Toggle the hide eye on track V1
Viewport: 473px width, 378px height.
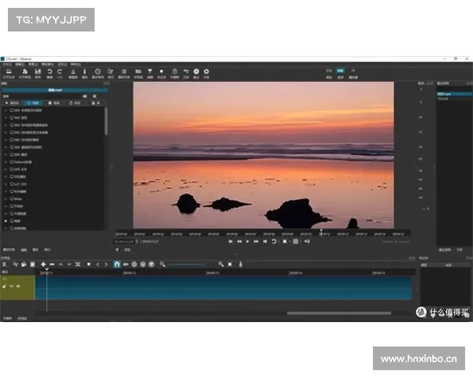tap(19, 287)
